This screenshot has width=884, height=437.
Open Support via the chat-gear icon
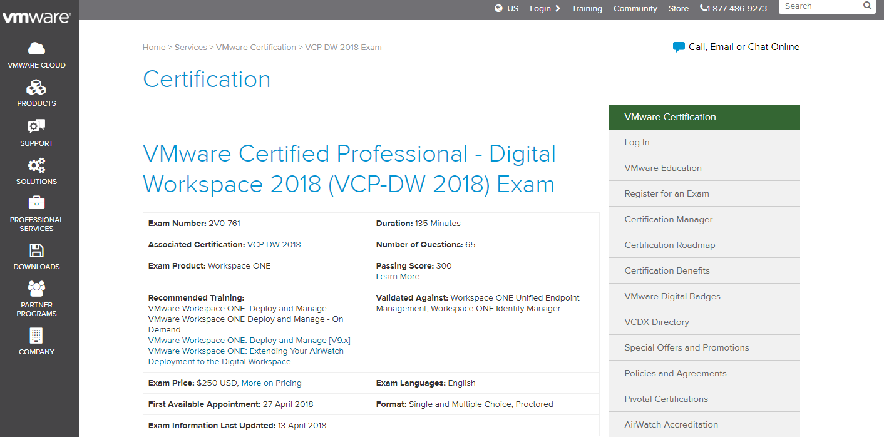pyautogui.click(x=36, y=126)
